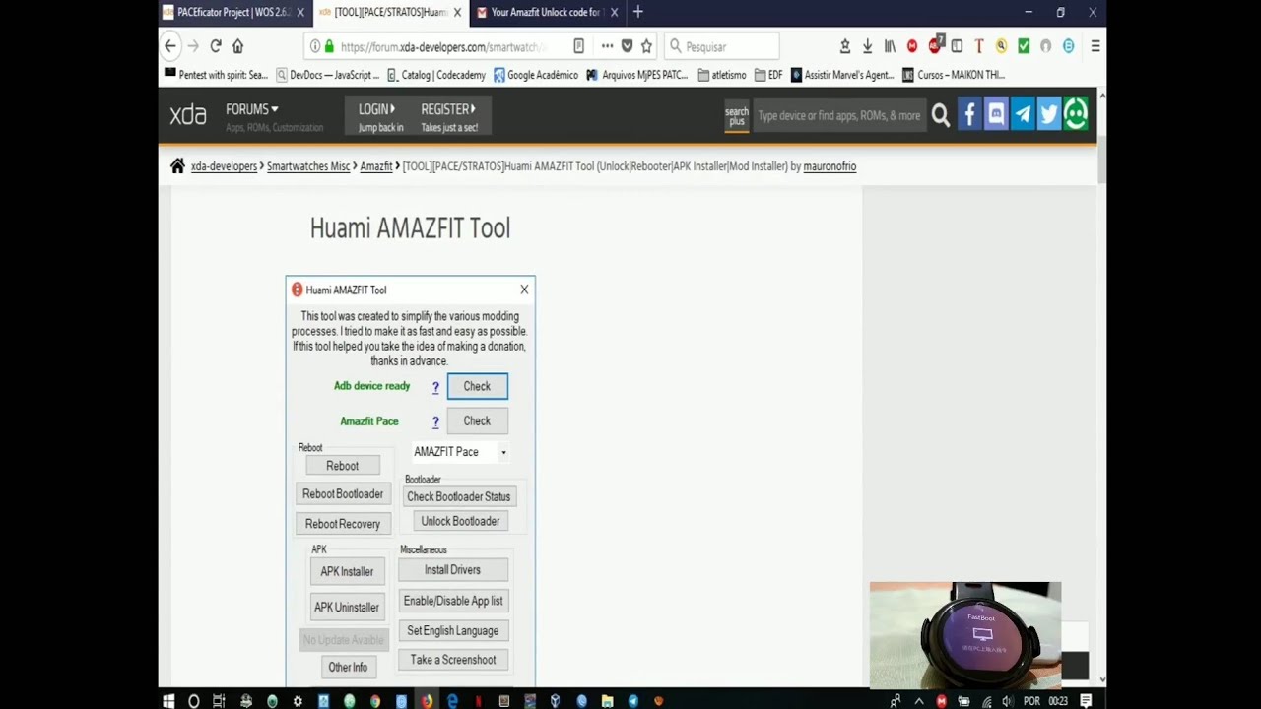1261x709 pixels.
Task: Open the Smartwatches Misc breadcrumb link
Action: 308,166
